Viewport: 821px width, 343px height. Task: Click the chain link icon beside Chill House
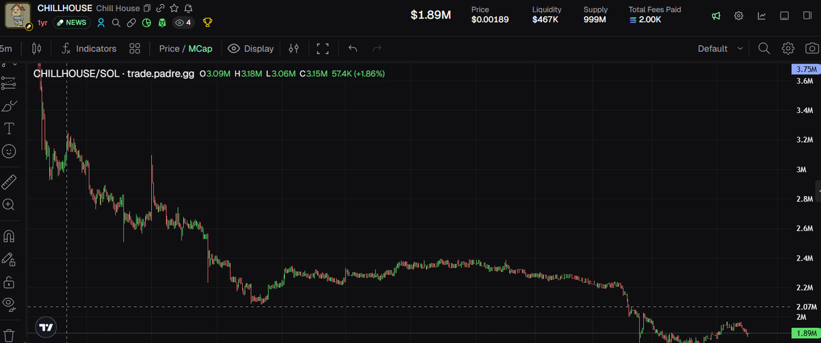point(160,8)
